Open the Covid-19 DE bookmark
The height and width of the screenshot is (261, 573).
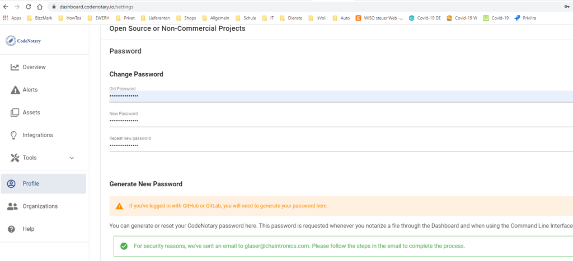tap(425, 18)
